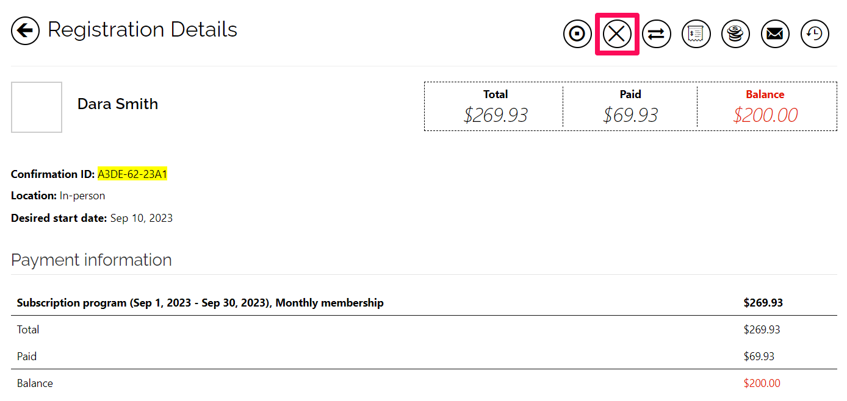The image size is (847, 401).
Task: Select the Subscription program Monthly membership row
Action: click(x=424, y=303)
